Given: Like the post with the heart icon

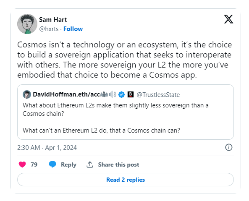Looking at the screenshot, I should click(22, 164).
